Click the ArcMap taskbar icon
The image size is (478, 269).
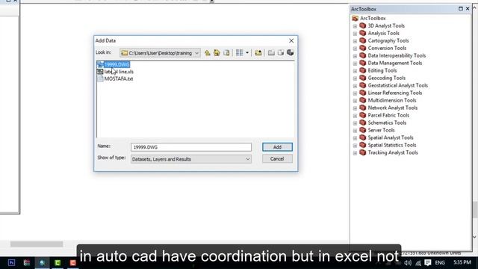42,262
